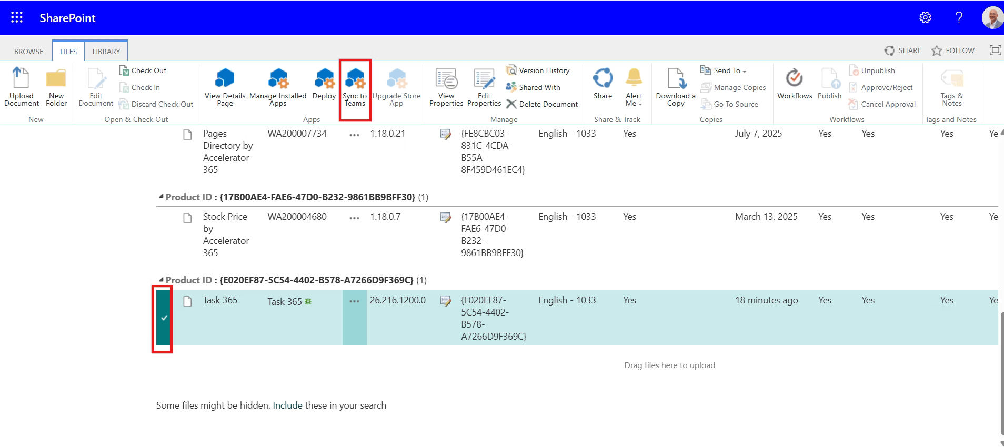
Task: Collapse the Product ID {E020EF87…} group
Action: 161,280
